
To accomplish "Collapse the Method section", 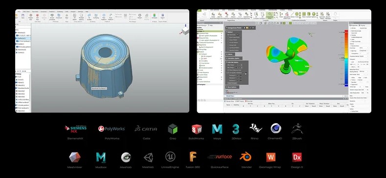I will coord(227,32).
